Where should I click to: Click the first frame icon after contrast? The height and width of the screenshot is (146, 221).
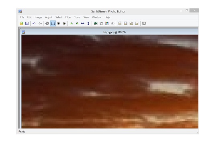pyautogui.click(x=120, y=23)
